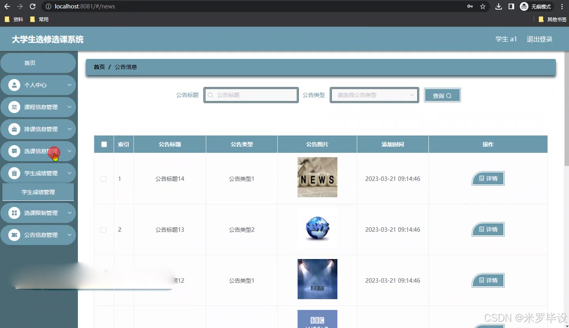Toggle the select-all checkbox in table header
The height and width of the screenshot is (328, 569).
click(104, 144)
